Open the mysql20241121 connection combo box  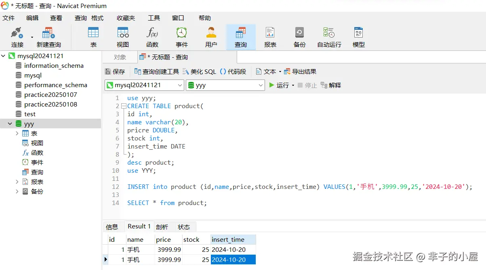(x=144, y=85)
